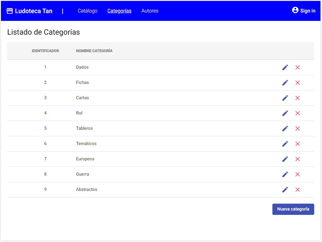This screenshot has height=242, width=322.
Task: Delete Abstractos with the X icon
Action: pyautogui.click(x=297, y=189)
